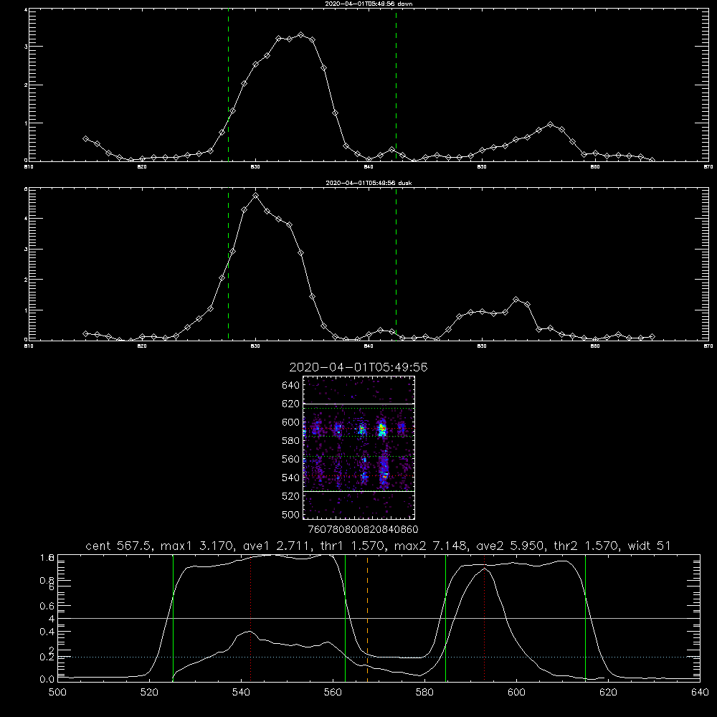Select the 'widt 51' statistic

point(650,546)
